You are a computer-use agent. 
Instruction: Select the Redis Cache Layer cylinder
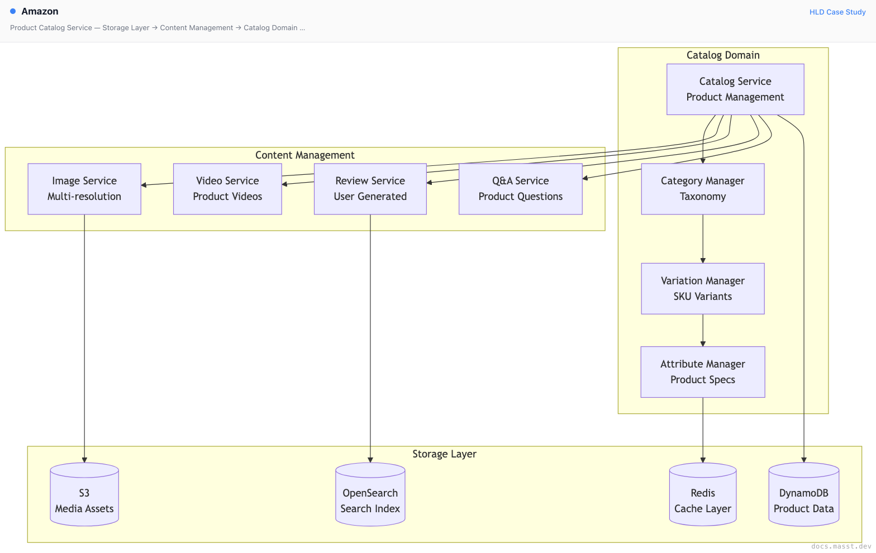point(703,494)
